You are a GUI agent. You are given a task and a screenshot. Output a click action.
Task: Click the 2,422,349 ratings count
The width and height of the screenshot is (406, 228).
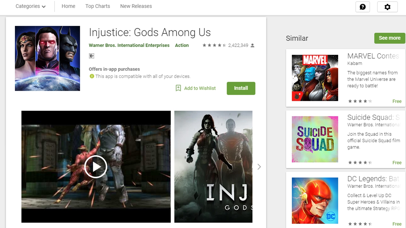238,46
